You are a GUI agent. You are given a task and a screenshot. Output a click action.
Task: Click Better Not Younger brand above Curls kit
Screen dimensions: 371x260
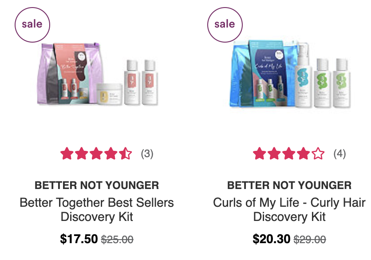point(289,185)
